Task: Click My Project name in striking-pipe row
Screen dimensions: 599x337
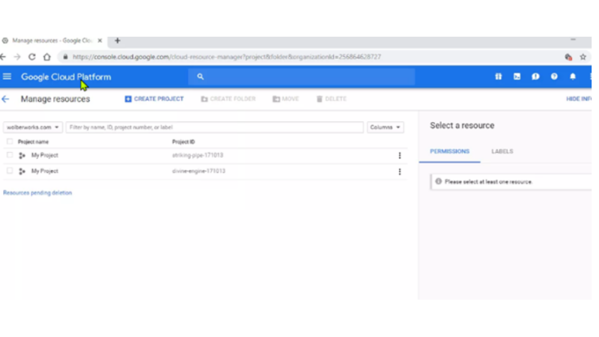Action: [45, 156]
